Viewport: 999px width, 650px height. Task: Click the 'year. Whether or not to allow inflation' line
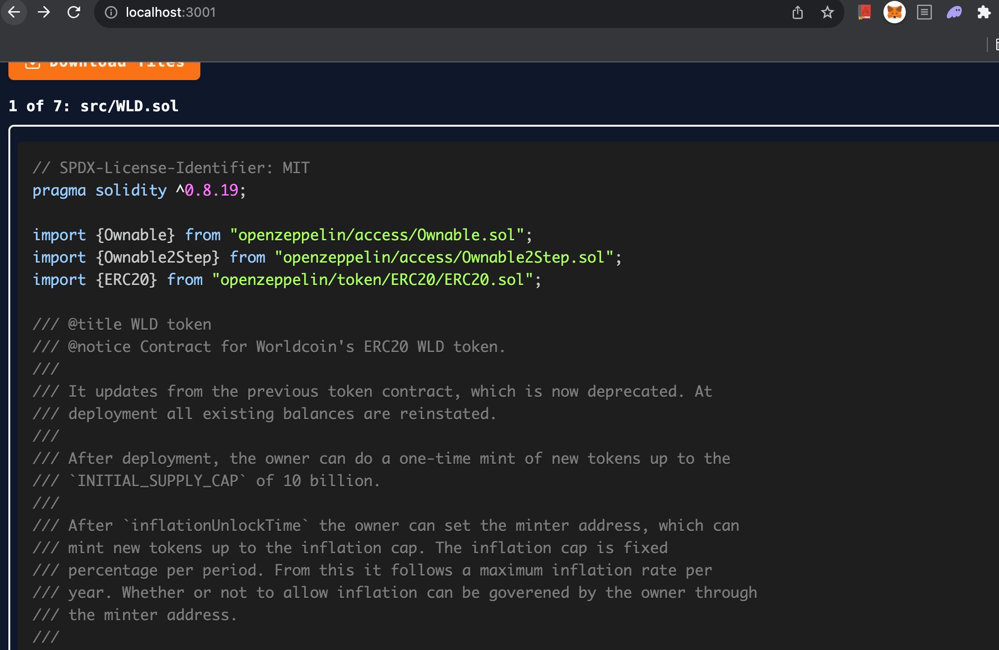395,592
